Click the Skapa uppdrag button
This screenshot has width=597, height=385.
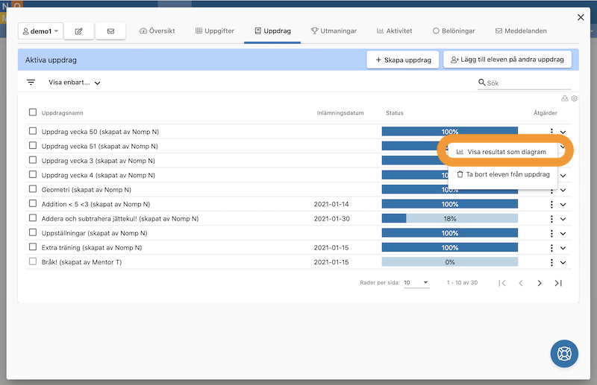pos(403,60)
